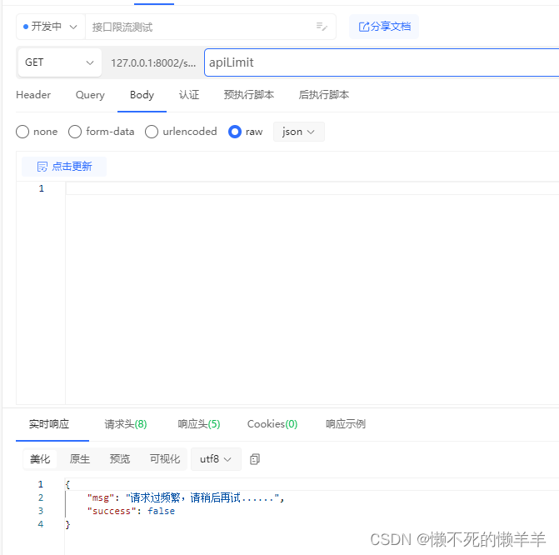Open the 响应示例 tab

tap(346, 424)
